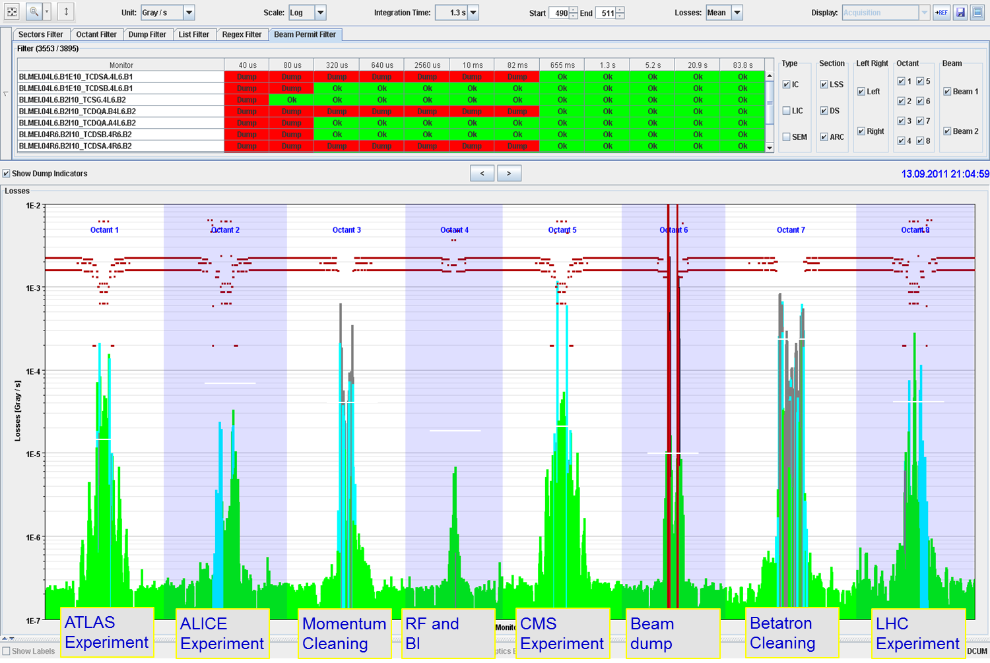Toggle the ARC section checkbox
990x663 pixels.
pos(824,137)
